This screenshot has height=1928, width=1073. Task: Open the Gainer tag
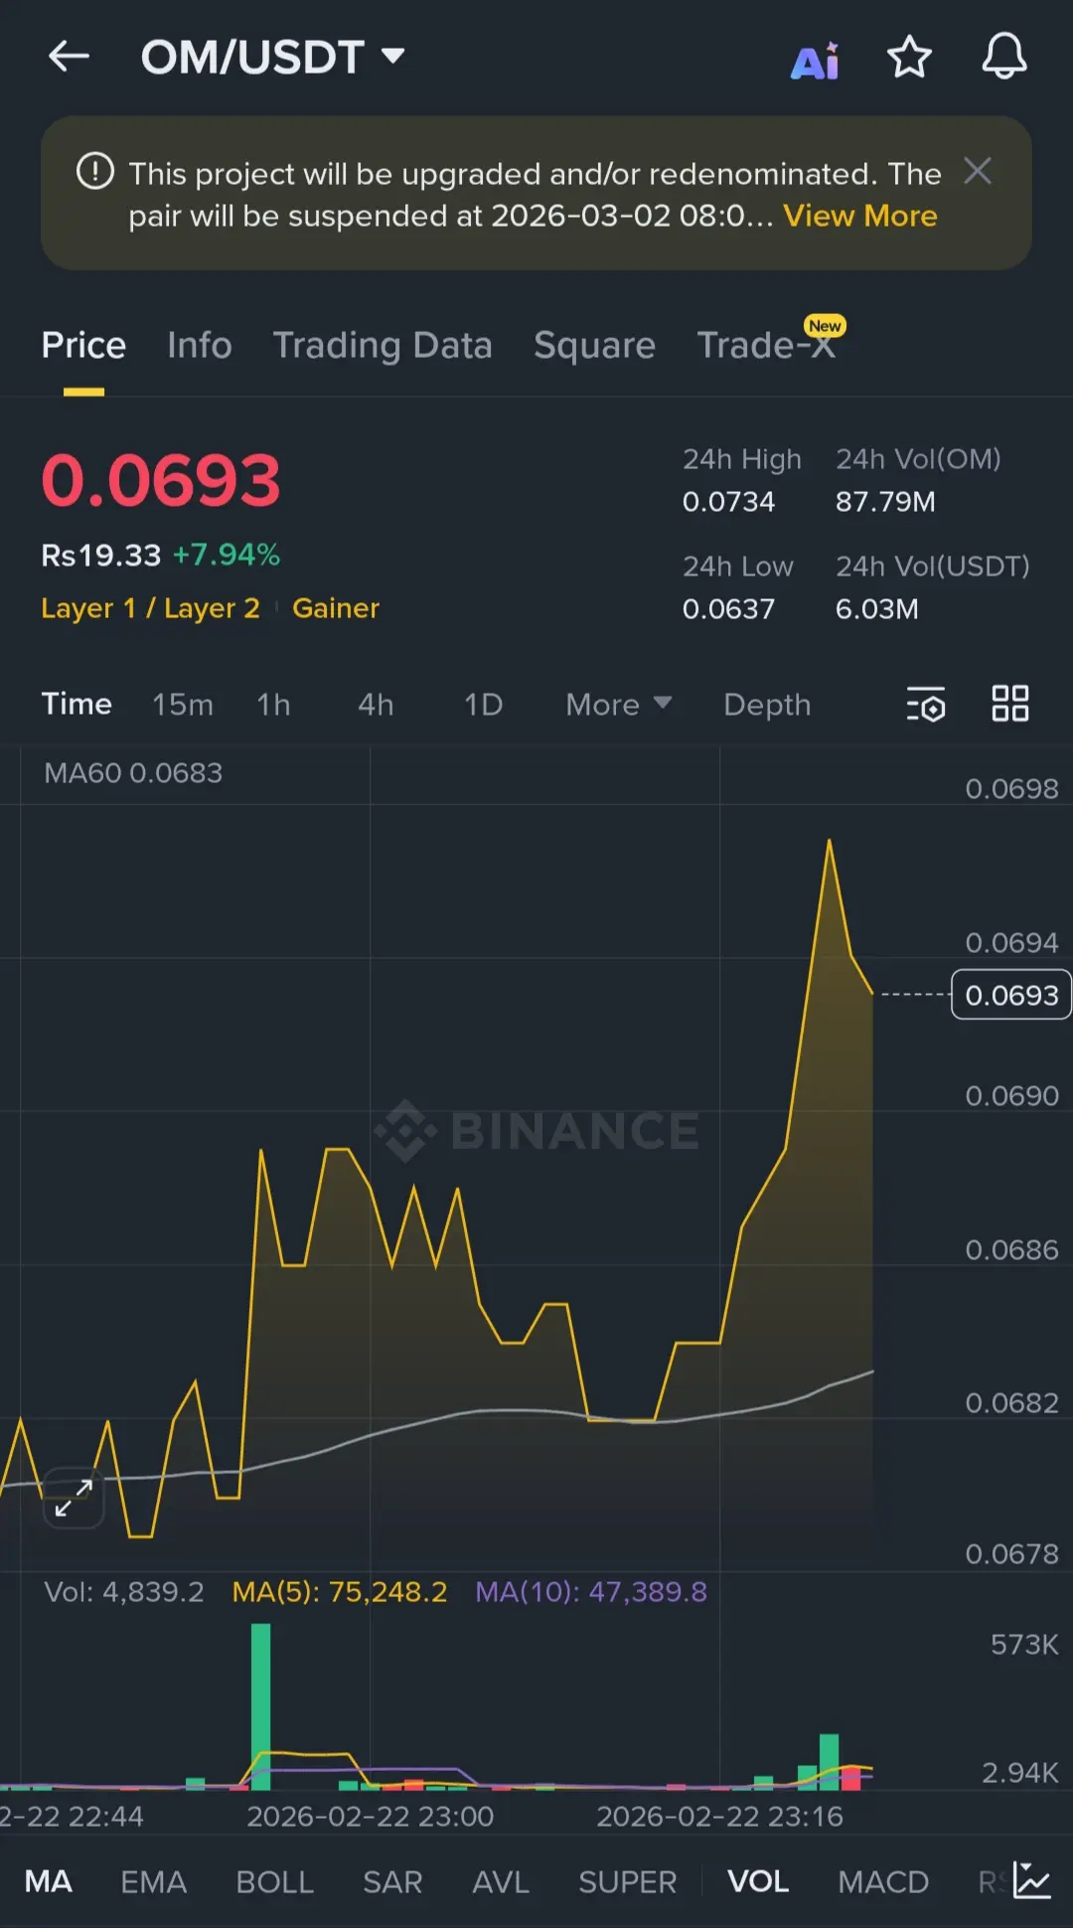pos(336,608)
